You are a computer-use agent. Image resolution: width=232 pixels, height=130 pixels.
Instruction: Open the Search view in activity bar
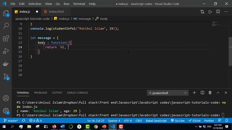(6, 26)
